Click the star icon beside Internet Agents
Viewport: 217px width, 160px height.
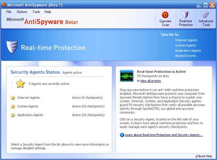(13, 98)
